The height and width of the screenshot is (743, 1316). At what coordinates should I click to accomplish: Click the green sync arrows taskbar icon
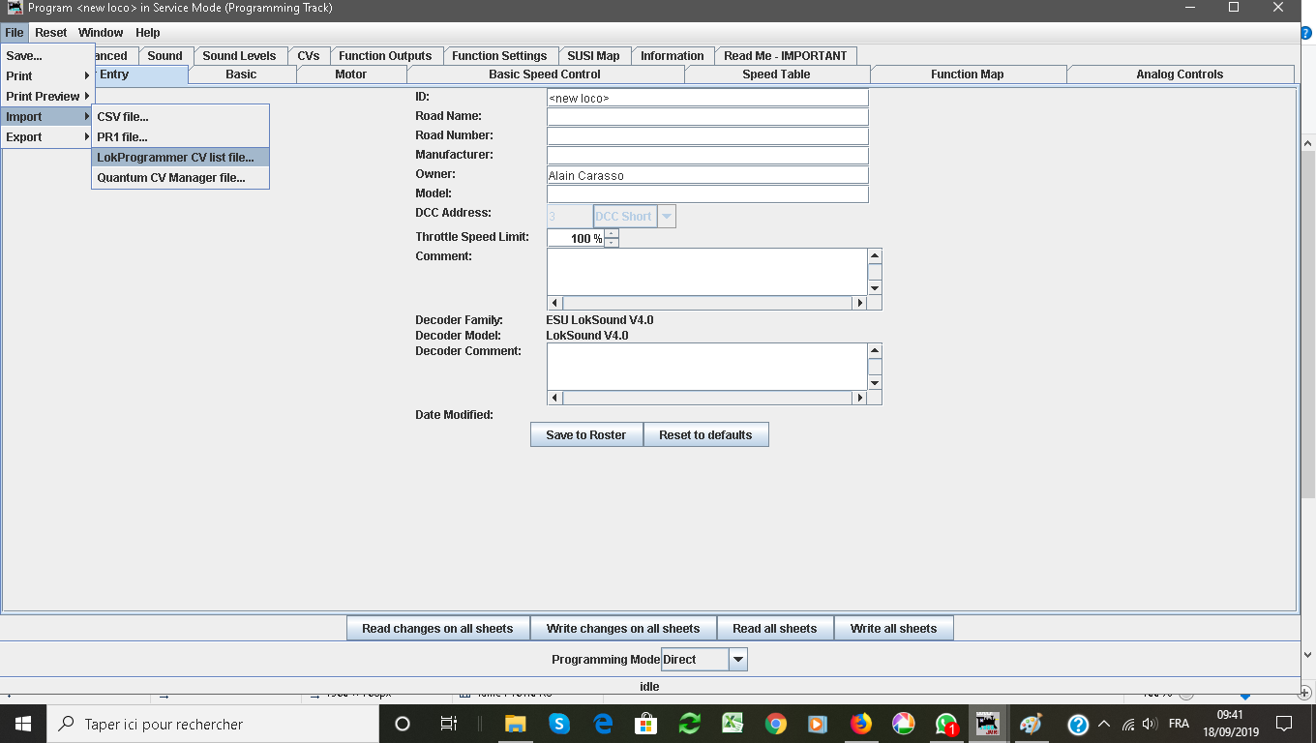click(690, 724)
